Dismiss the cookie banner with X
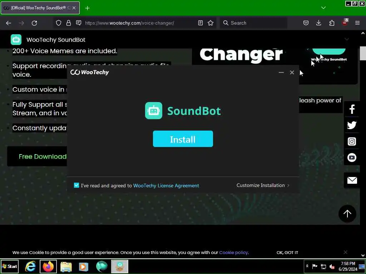Viewport: 366px width, 274px height. coord(346,252)
